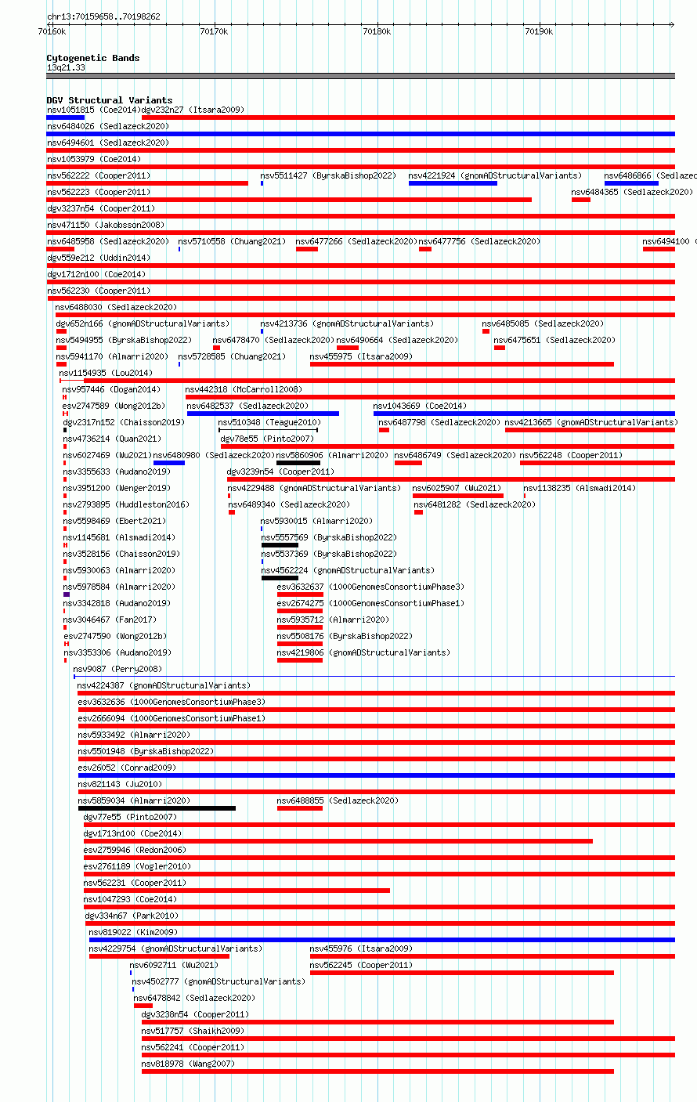The height and width of the screenshot is (1102, 697).
Task: Click nsv471150 (Jakobsson2008) label
Action: pyautogui.click(x=106, y=225)
